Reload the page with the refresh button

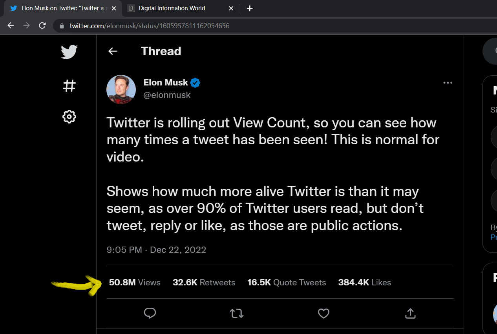(42, 26)
